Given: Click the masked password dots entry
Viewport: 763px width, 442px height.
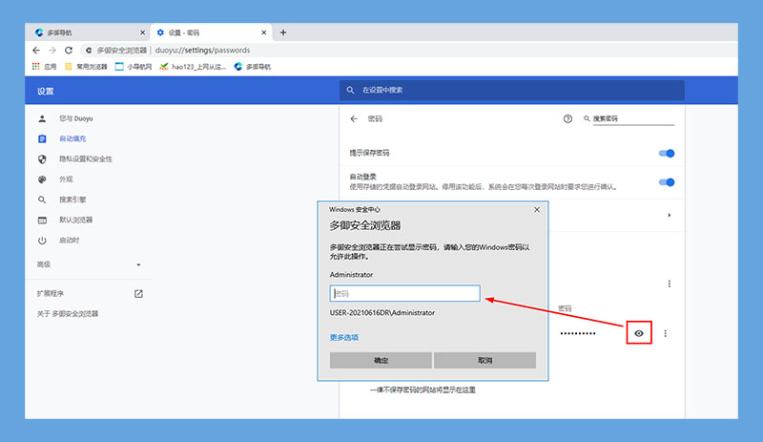Looking at the screenshot, I should pyautogui.click(x=578, y=333).
